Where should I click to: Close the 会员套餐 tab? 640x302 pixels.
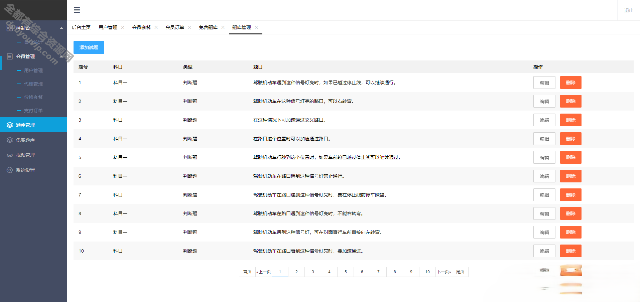156,27
